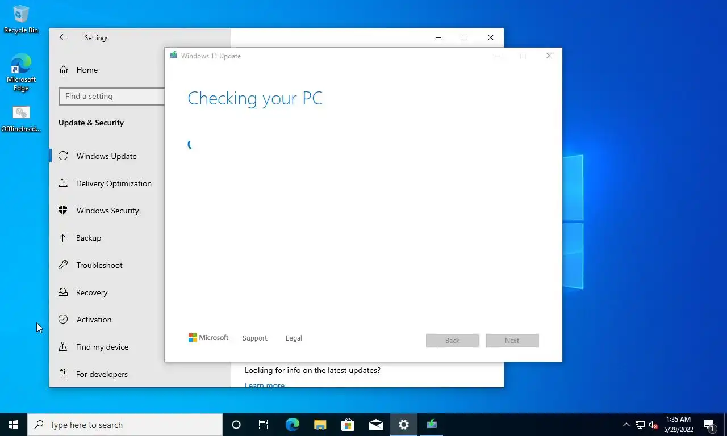Screen dimensions: 727x436
Task: Select Find my device in sidebar
Action: [102, 347]
